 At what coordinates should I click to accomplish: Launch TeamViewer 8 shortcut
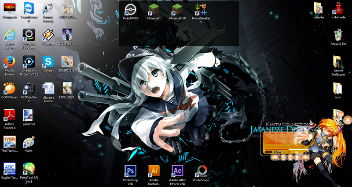pos(29,13)
